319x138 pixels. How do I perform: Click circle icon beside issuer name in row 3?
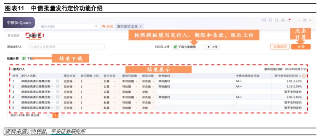pos(58,92)
